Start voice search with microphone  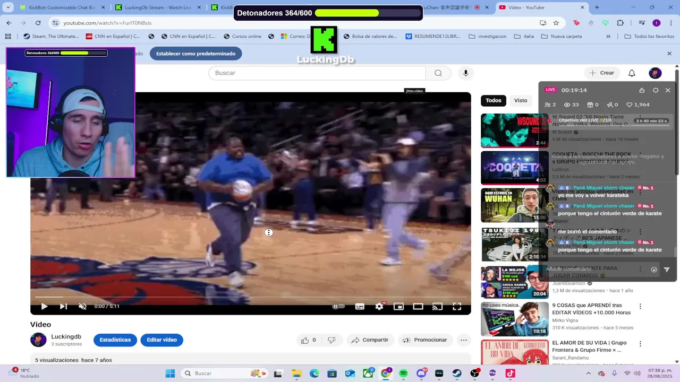coord(466,73)
